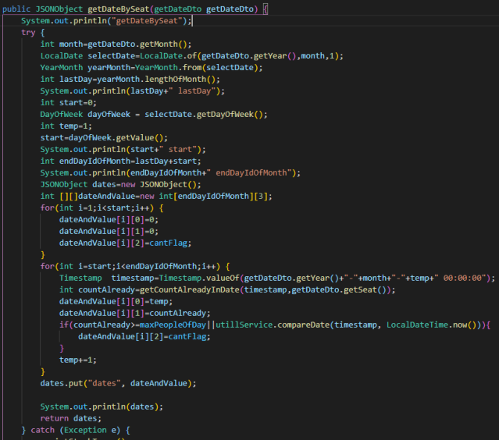499x440 pixels.
Task: Click the line JSONObject dates=new JSONObject();
Action: click(x=120, y=185)
